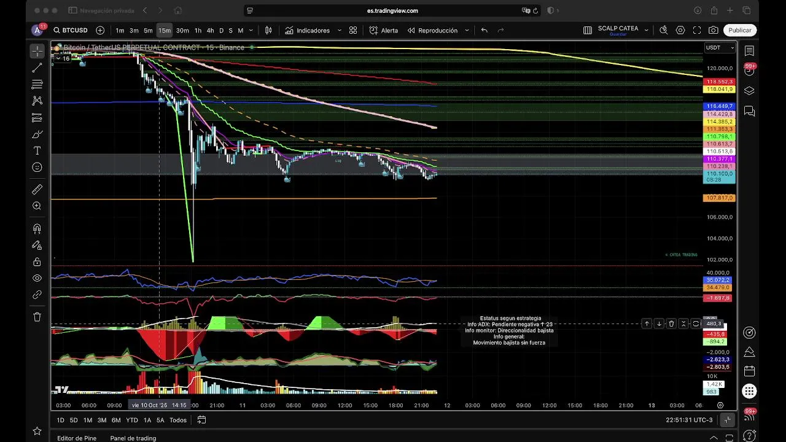Add symbol with the plus circle icon
The height and width of the screenshot is (442, 786).
[x=100, y=30]
